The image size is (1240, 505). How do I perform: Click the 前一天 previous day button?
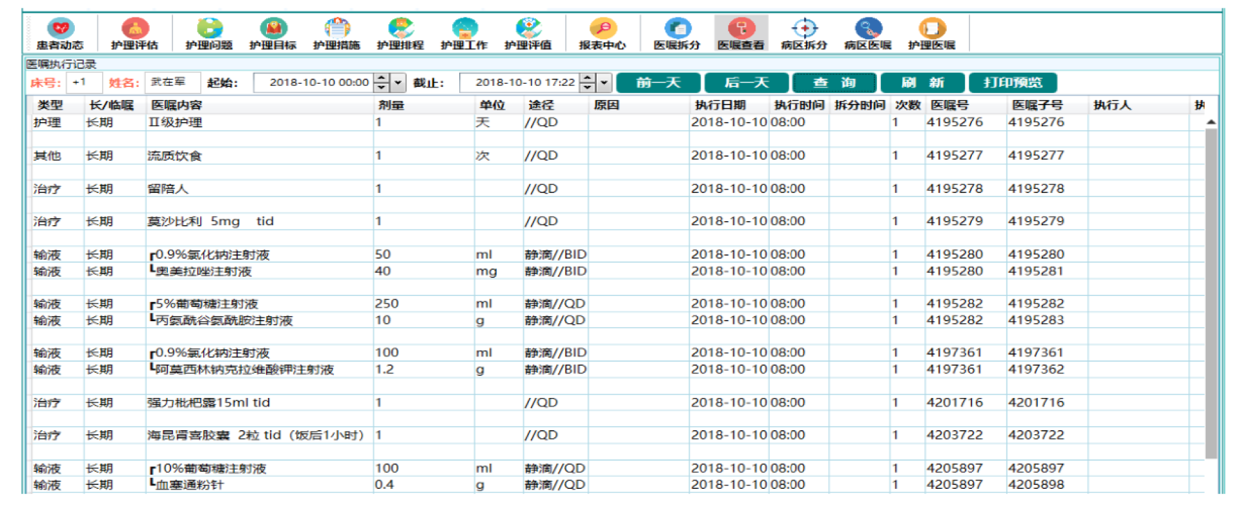tap(658, 83)
